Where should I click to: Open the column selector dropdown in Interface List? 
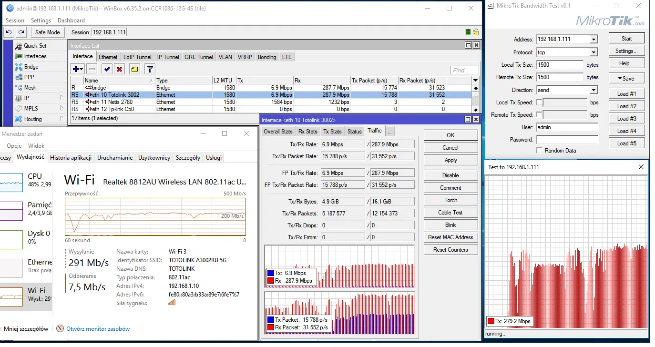pos(475,81)
